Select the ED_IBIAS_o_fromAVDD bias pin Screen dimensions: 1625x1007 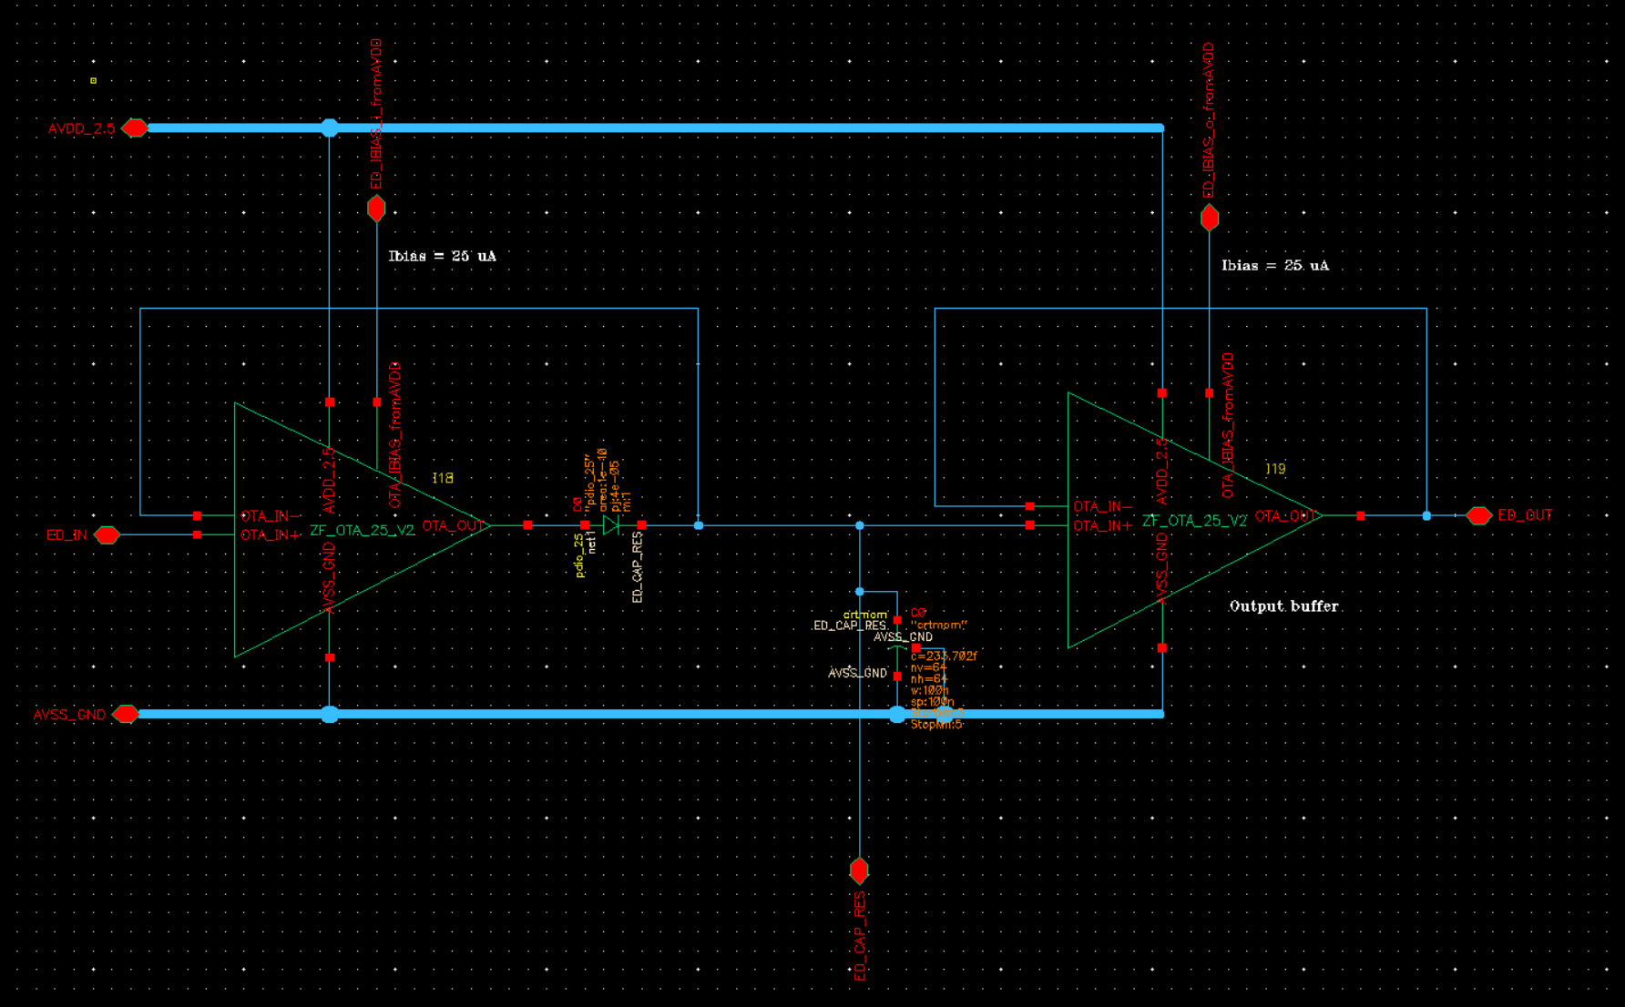pyautogui.click(x=1210, y=218)
